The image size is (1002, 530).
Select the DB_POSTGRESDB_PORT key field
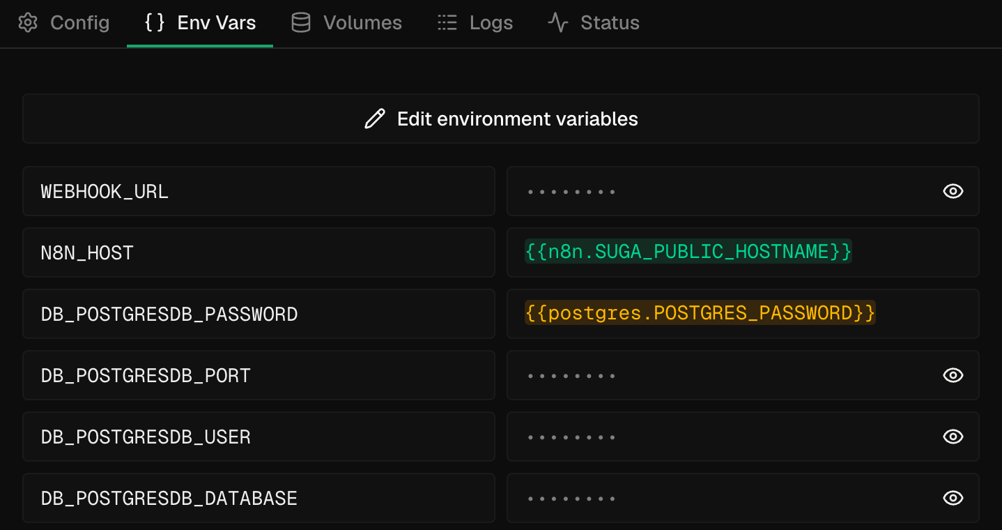[259, 375]
